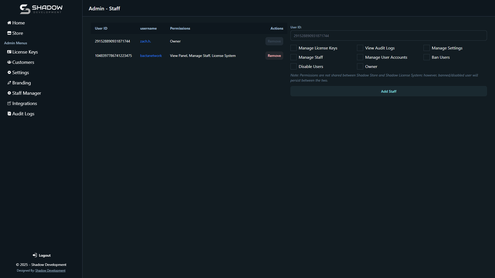
Task: Click the Home icon in sidebar
Action: [9, 23]
